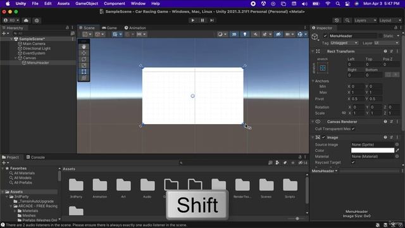Open macOS Spotlight search

[x=337, y=4]
